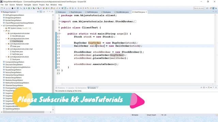Click the Package Explorer vertical scrollbar
The height and width of the screenshot is (122, 218).
[53, 62]
